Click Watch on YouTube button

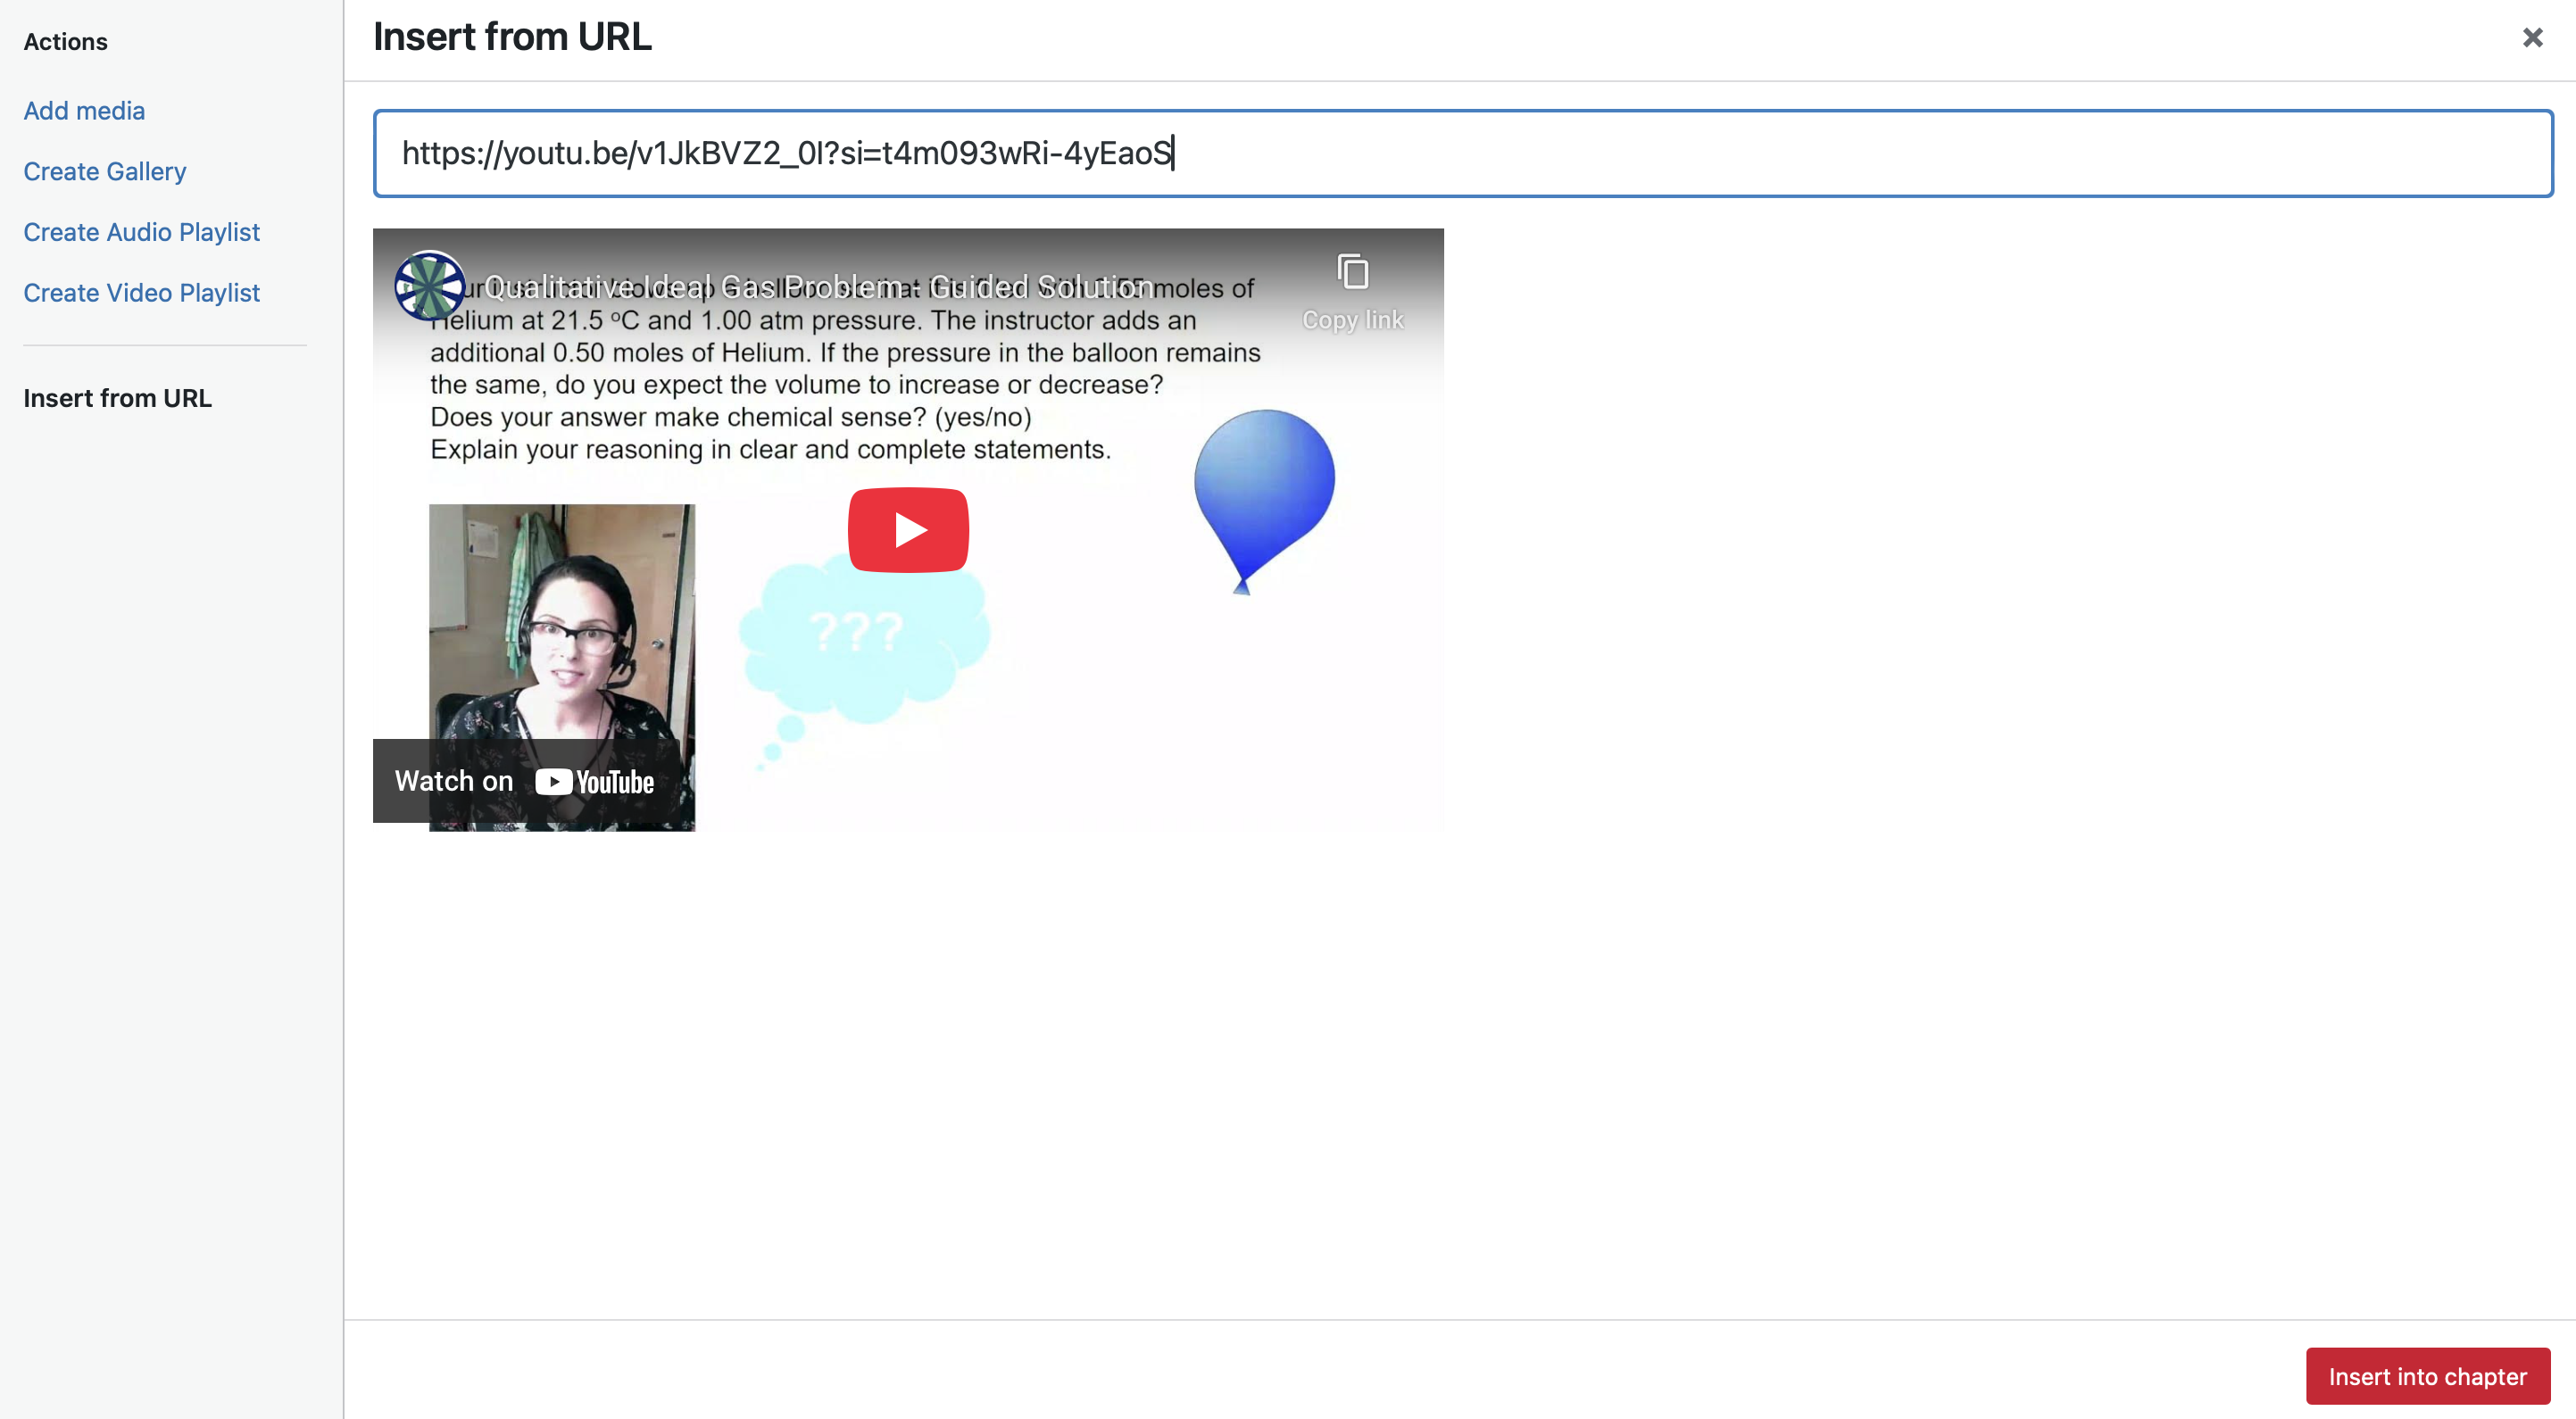tap(524, 781)
